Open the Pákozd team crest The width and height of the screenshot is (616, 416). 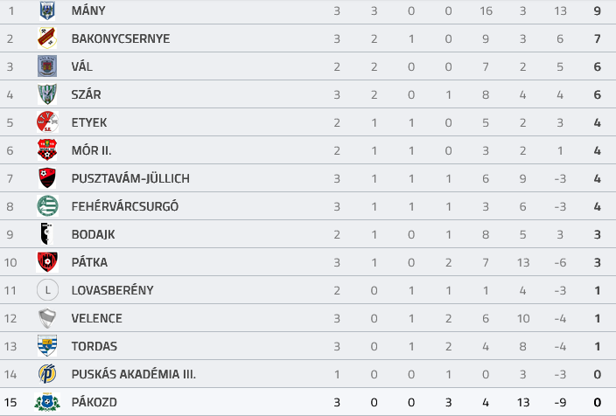click(47, 402)
